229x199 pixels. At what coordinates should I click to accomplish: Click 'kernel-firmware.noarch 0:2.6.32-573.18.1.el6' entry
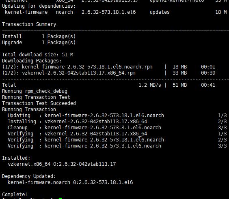pyautogui.click(x=70, y=182)
